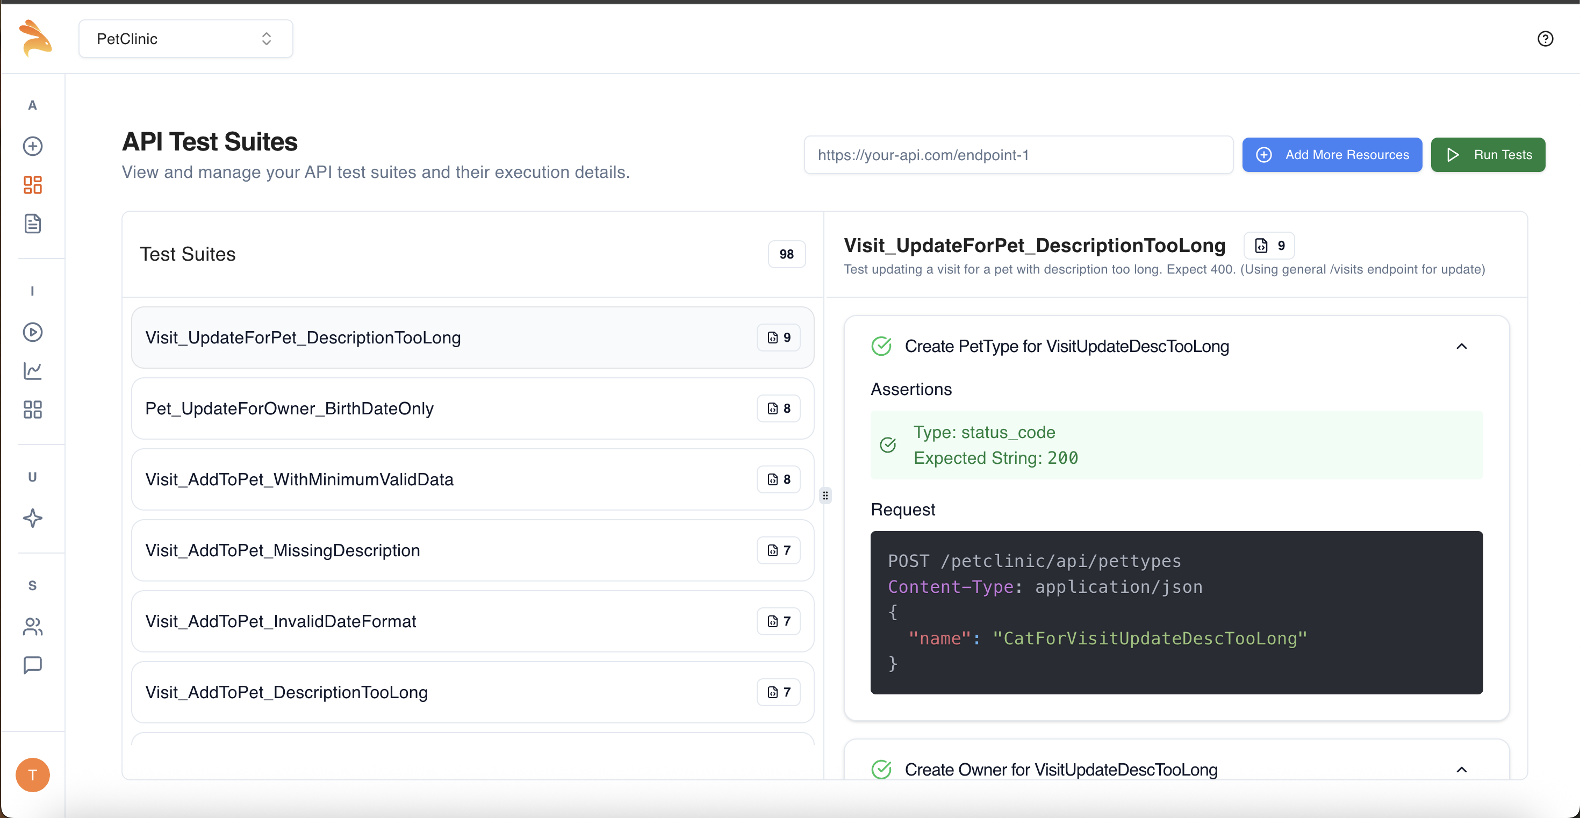The image size is (1580, 818).
Task: Collapse Create PetType for VisitUpdateDescTooLong step
Action: click(1462, 346)
